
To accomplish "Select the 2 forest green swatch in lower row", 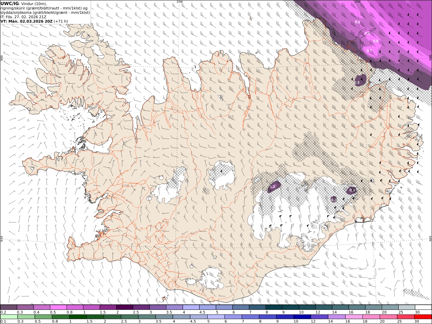I will point(112,317).
